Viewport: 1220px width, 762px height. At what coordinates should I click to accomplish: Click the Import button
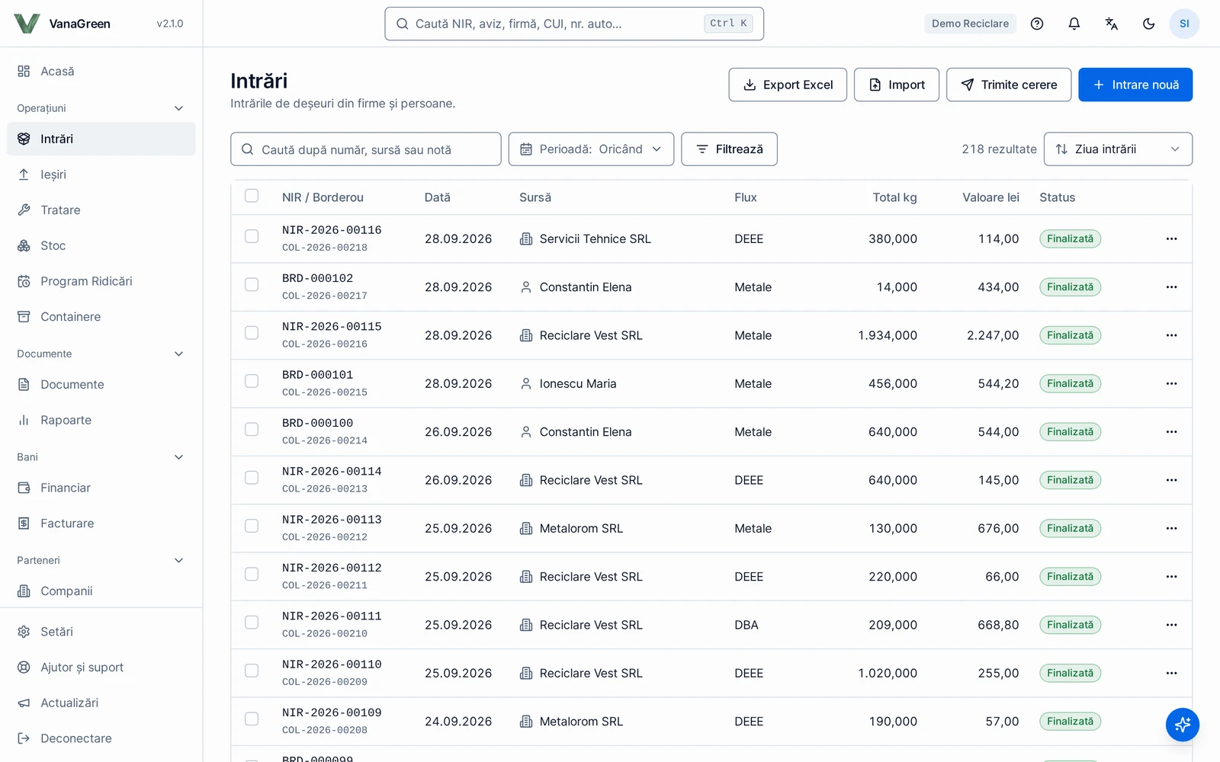pos(897,85)
